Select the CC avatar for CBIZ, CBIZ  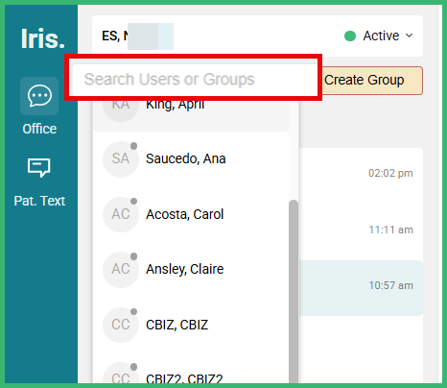point(121,325)
